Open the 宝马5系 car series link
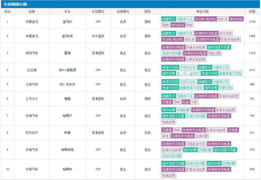The height and width of the screenshot is (180, 261). (x=67, y=36)
